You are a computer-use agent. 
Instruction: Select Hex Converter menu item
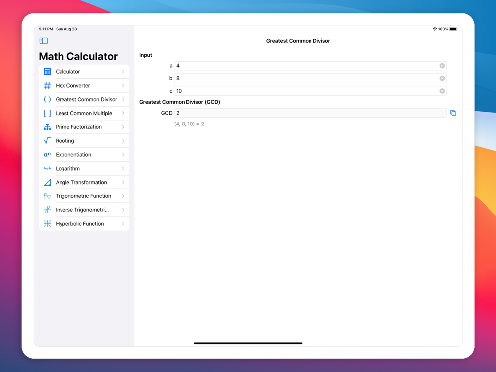(x=84, y=86)
